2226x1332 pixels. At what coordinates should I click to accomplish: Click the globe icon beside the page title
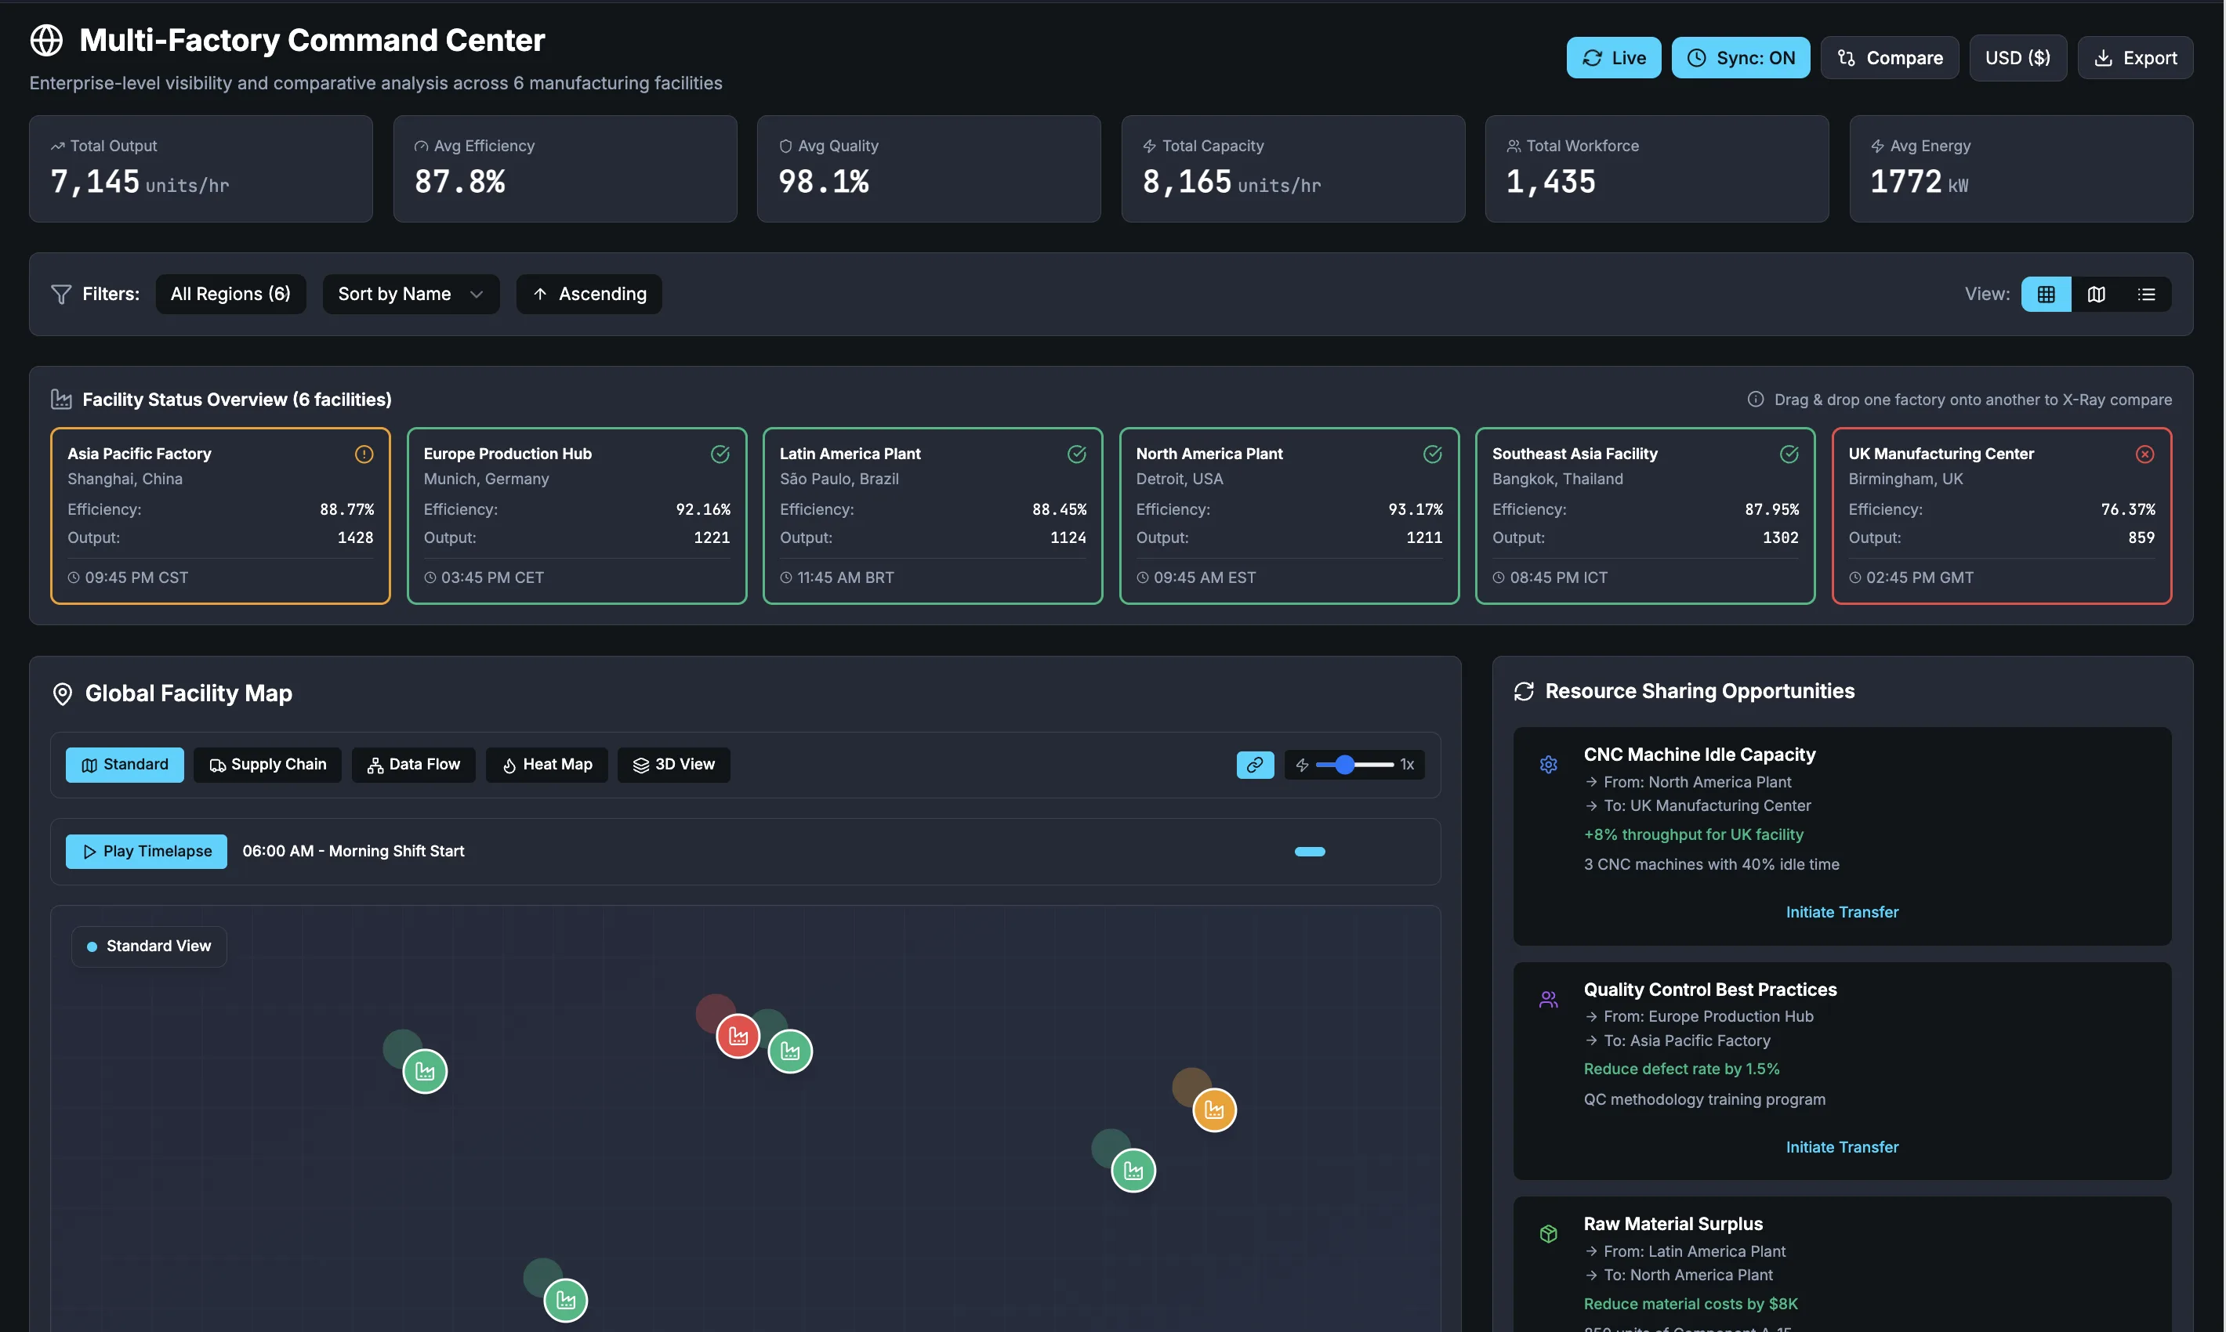[47, 39]
